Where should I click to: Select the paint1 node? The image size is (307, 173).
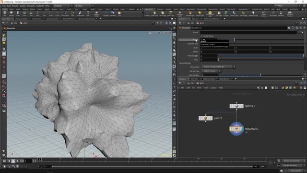[206, 118]
